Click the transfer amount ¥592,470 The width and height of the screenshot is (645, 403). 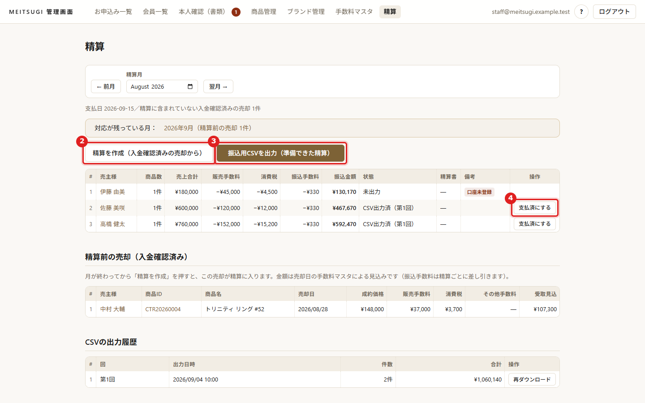tap(344, 224)
